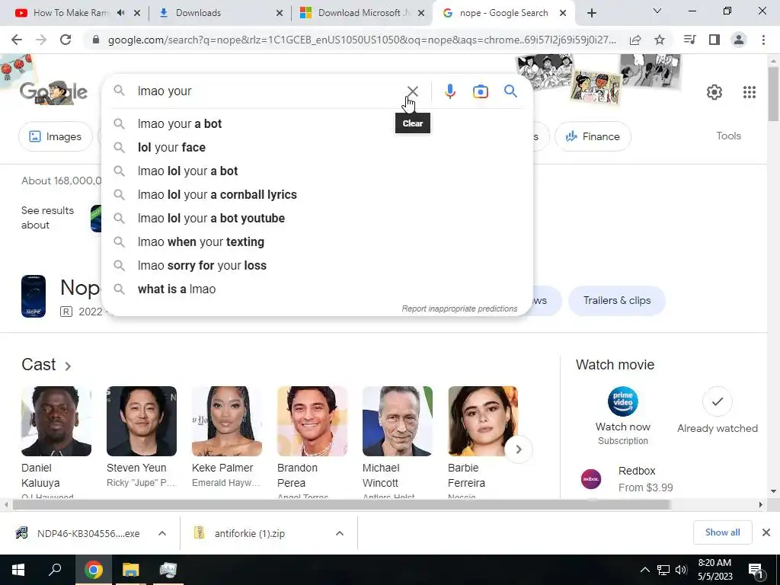
Task: Show next cast members arrow
Action: click(x=518, y=449)
